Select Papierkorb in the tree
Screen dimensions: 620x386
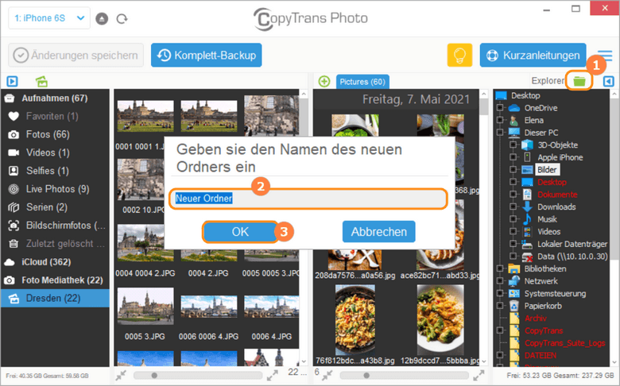coord(543,306)
